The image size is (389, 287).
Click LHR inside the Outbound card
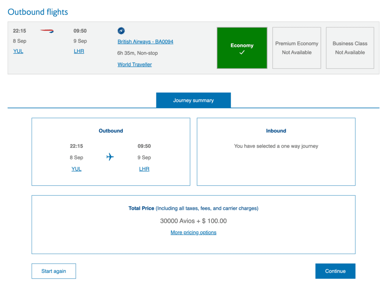[x=144, y=169]
